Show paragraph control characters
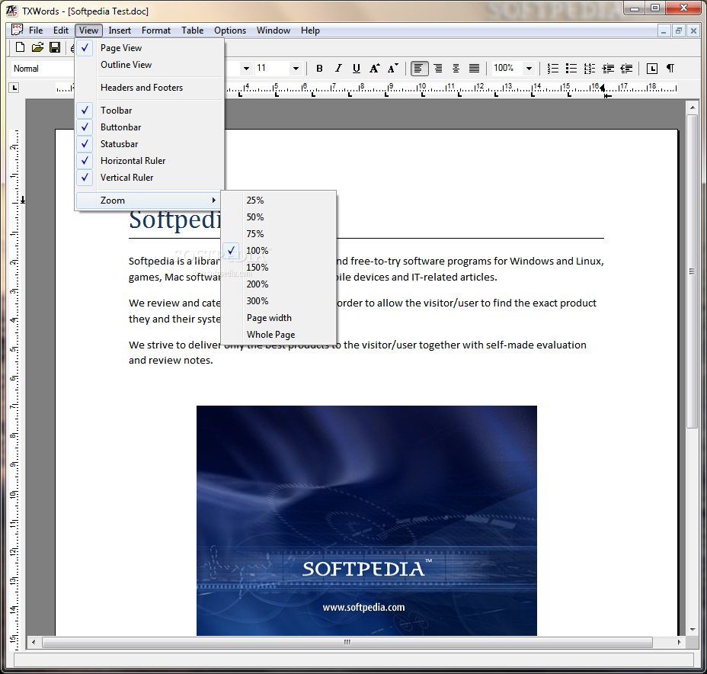707x674 pixels. point(670,69)
